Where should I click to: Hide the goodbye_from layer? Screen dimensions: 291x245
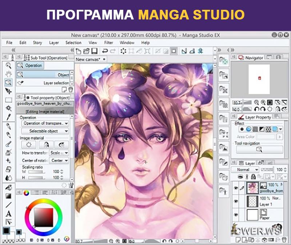coord(236,188)
